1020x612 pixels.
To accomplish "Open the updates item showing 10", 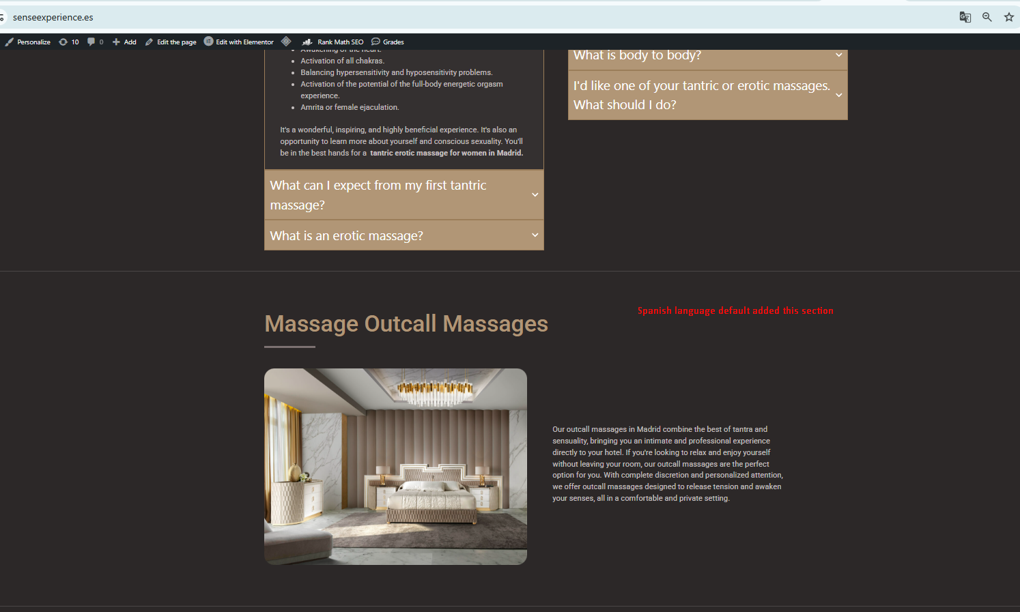I will click(x=68, y=42).
